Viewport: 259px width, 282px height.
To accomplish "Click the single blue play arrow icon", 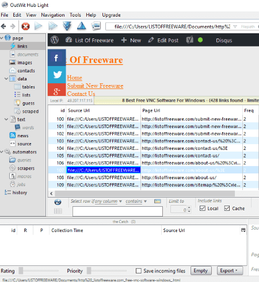I will click(x=38, y=26).
